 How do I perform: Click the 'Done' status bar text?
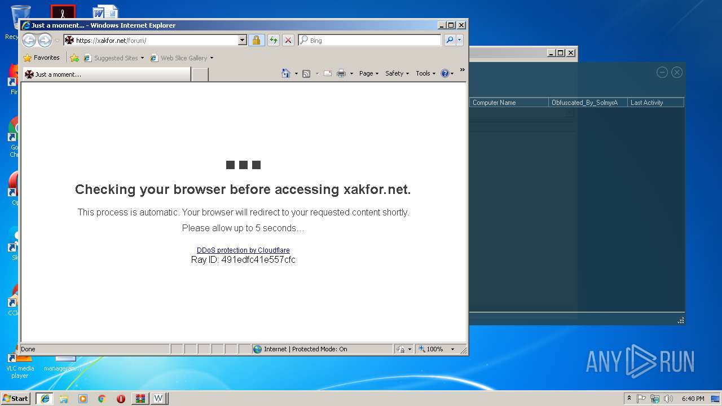28,349
